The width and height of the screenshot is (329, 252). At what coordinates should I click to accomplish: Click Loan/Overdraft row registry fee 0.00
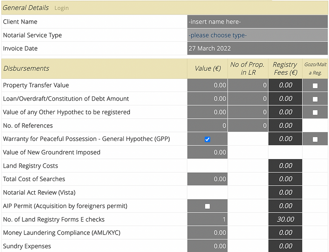coord(285,99)
